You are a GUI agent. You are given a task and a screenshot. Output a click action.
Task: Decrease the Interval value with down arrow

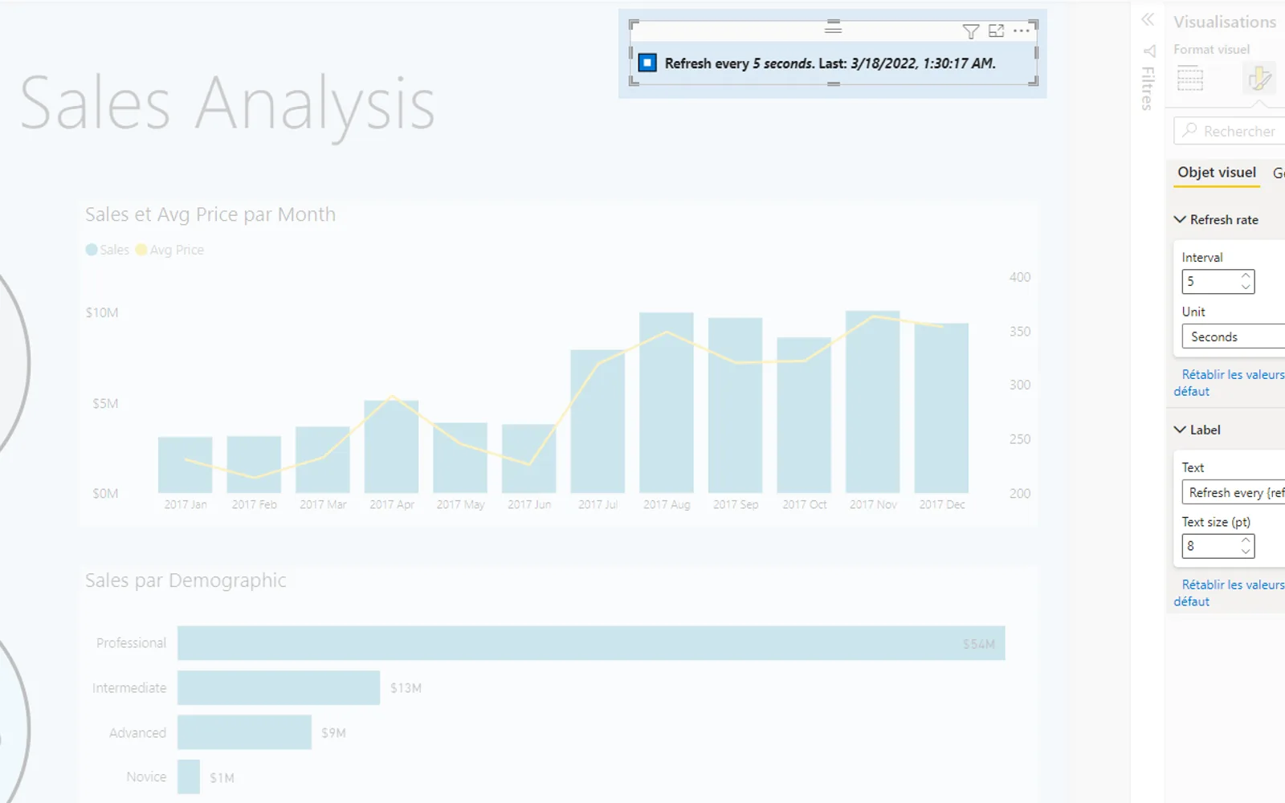[x=1246, y=287]
